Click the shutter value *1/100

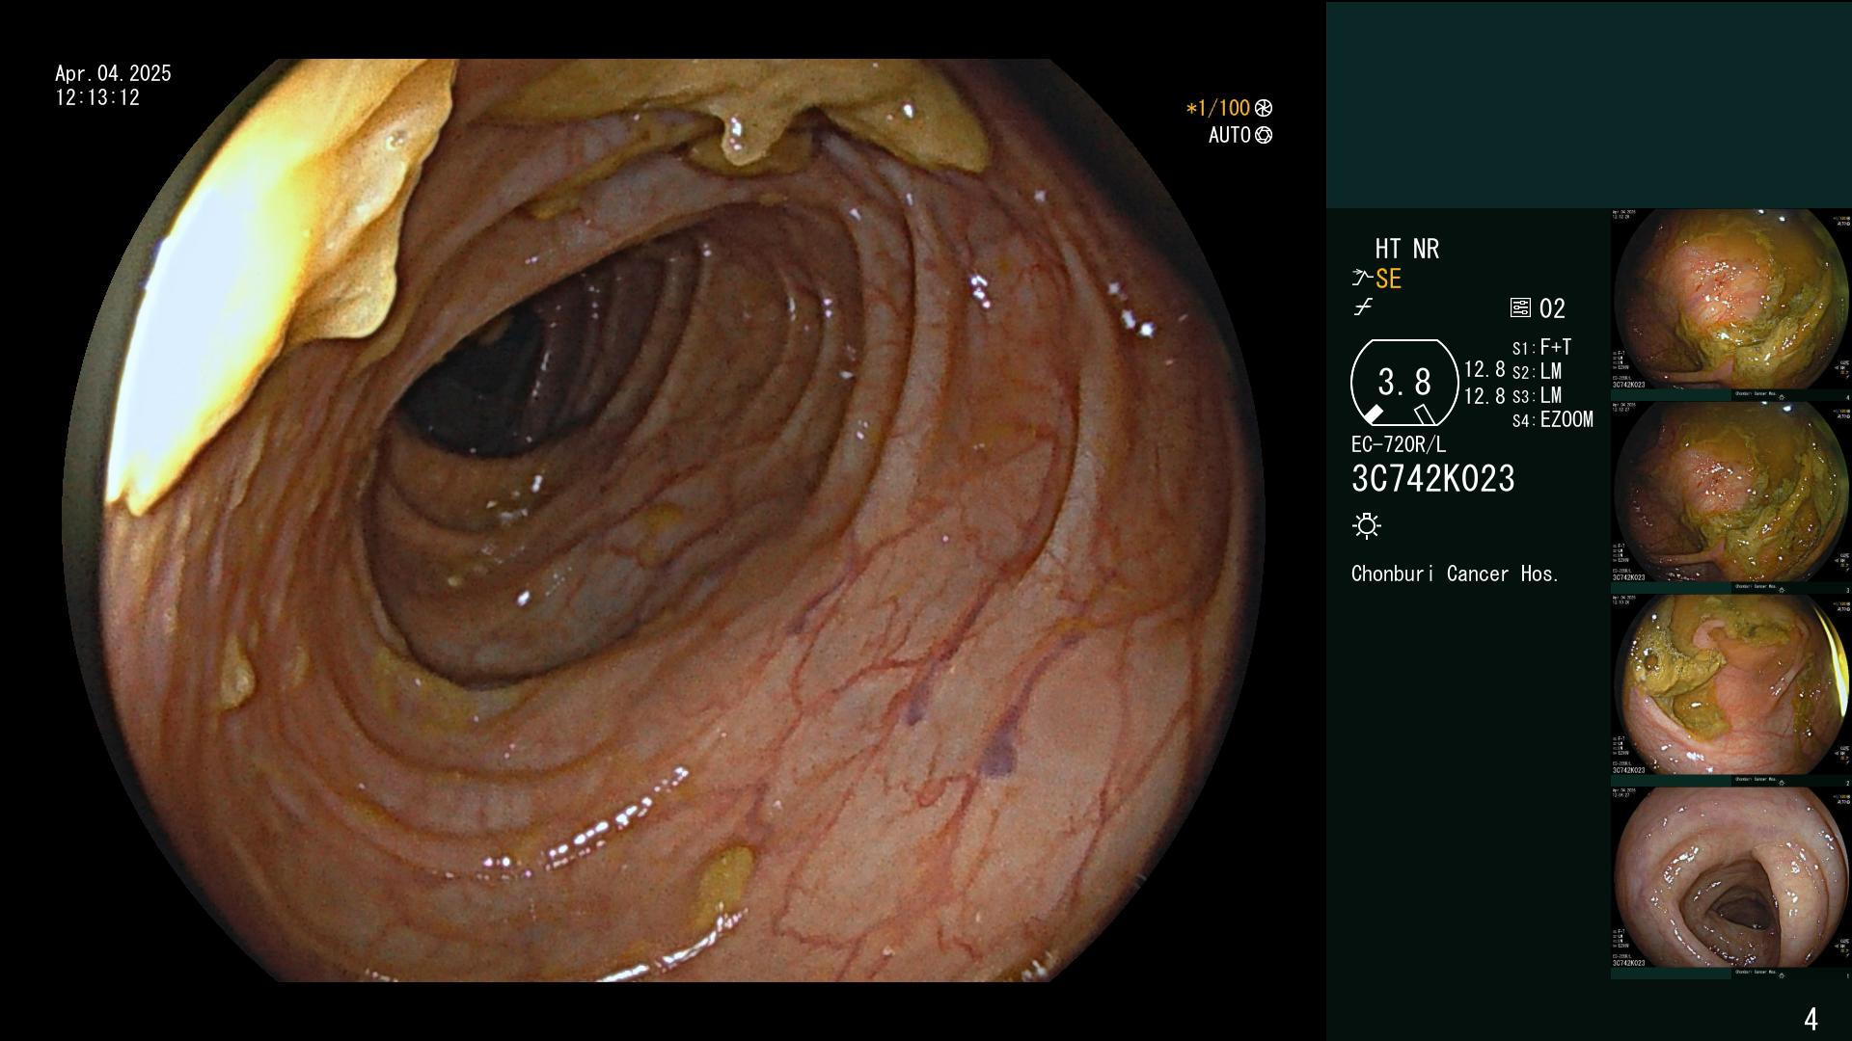click(1217, 109)
